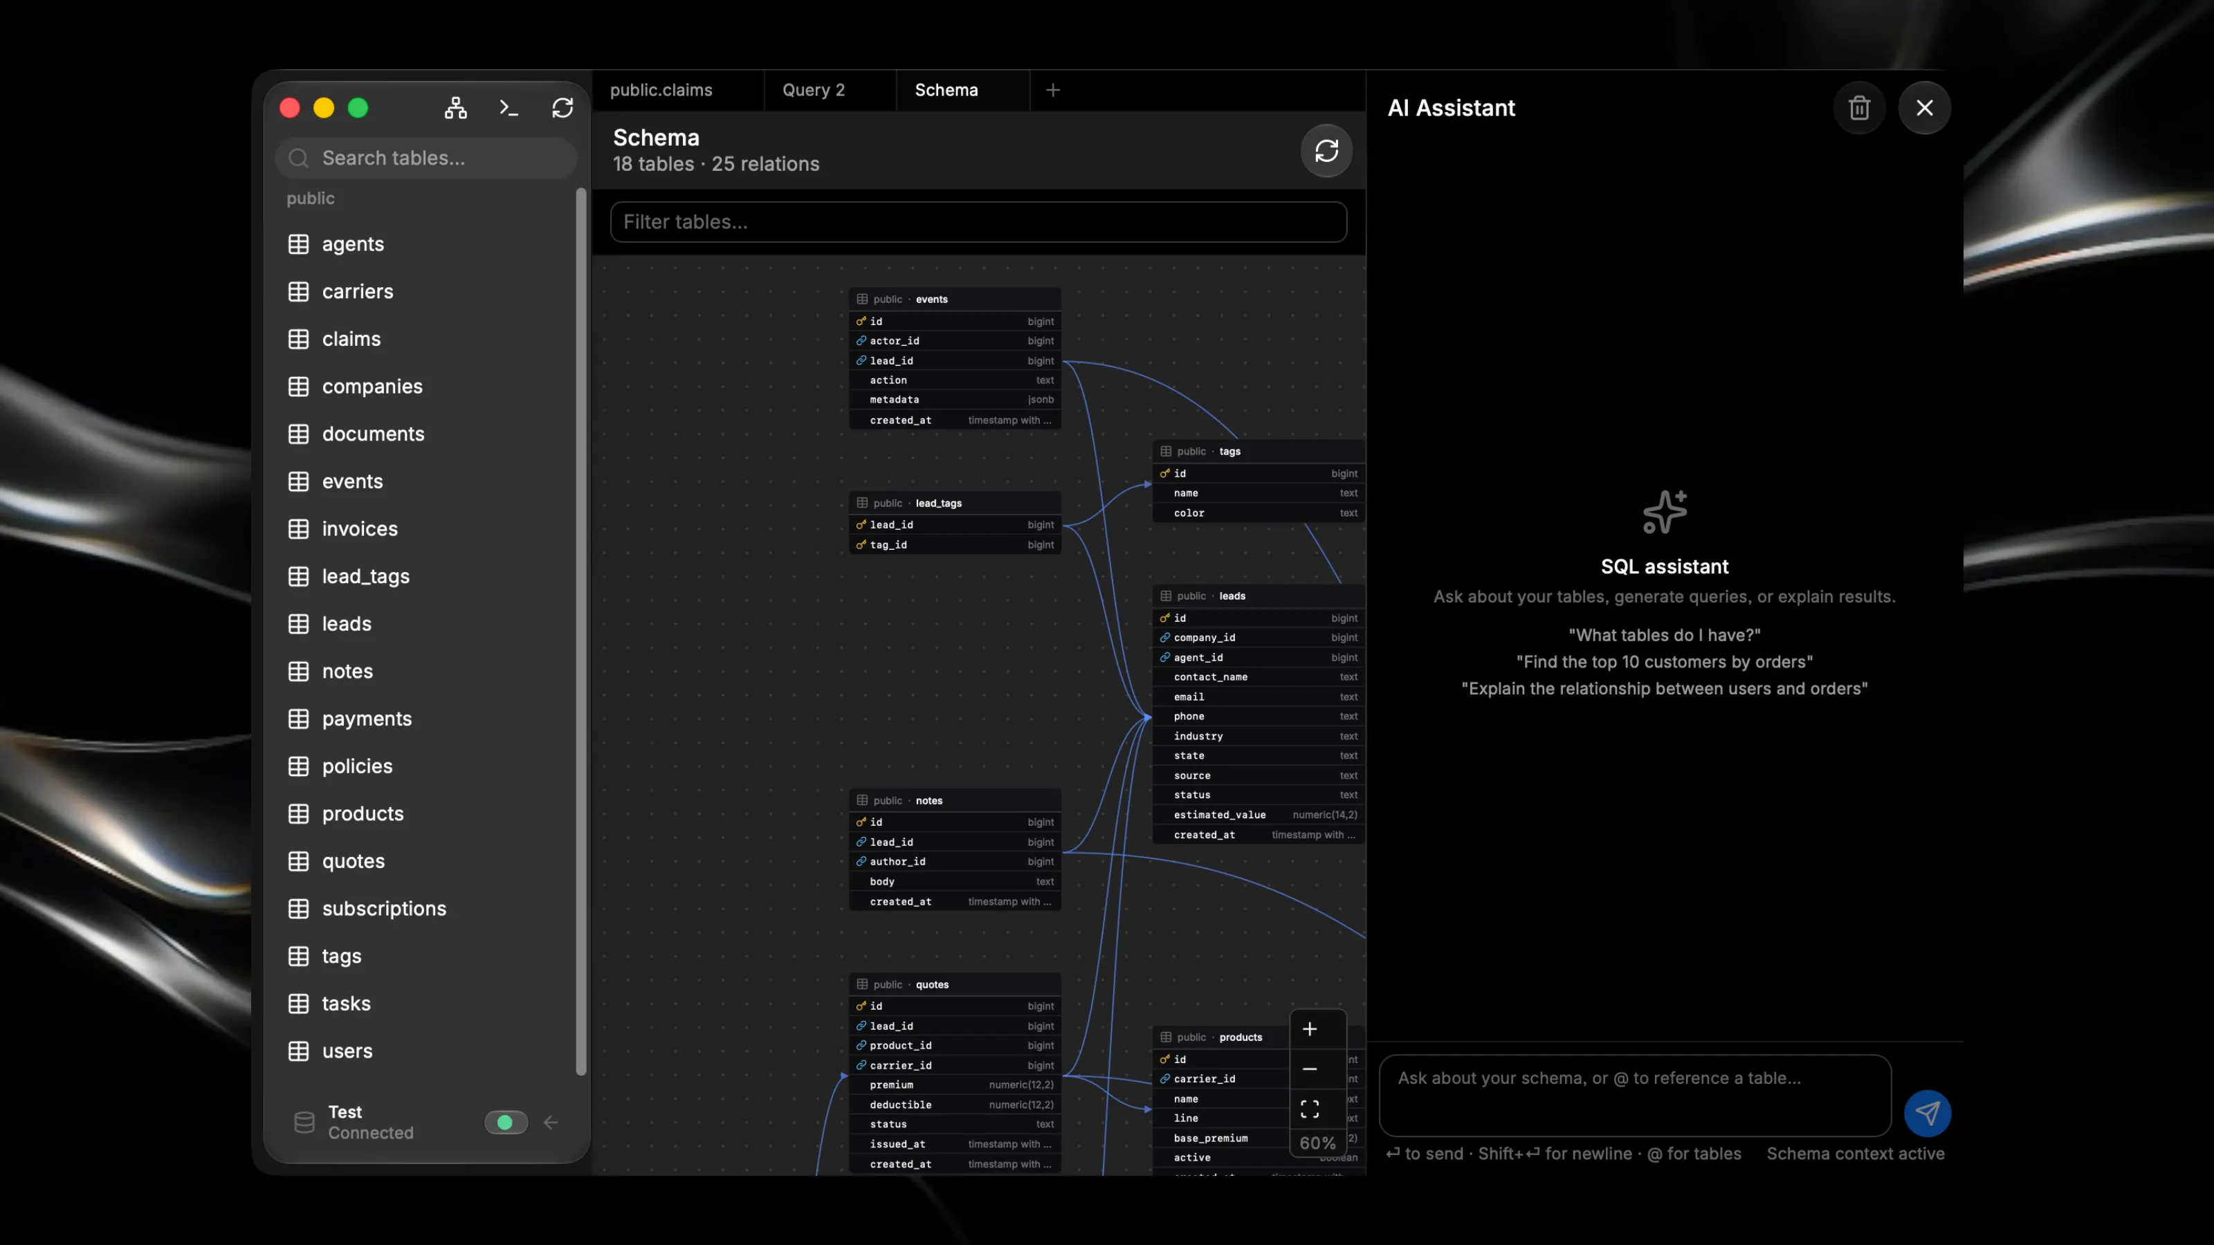Click "Explain the relationship" suggestion

coord(1664,688)
